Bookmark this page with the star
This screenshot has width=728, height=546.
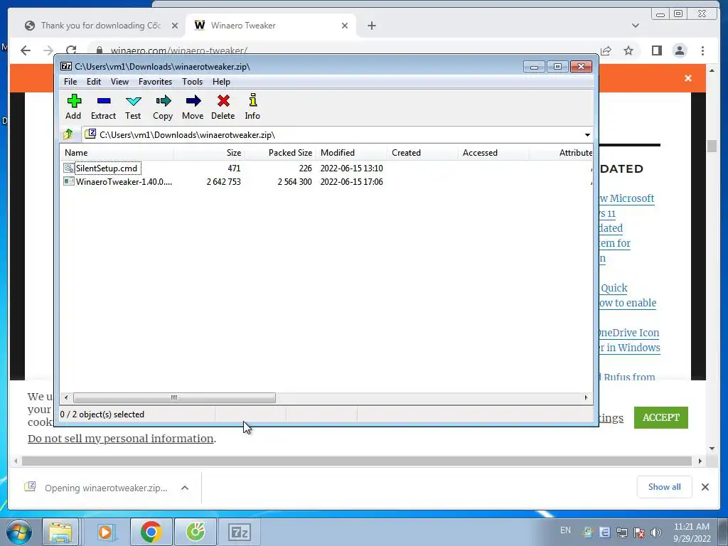628,50
